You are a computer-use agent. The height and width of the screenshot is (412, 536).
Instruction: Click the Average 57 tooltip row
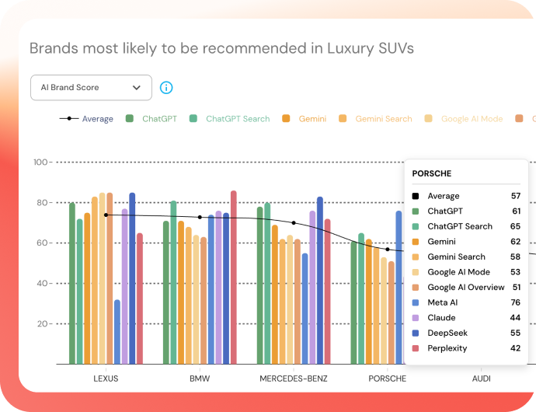point(466,196)
